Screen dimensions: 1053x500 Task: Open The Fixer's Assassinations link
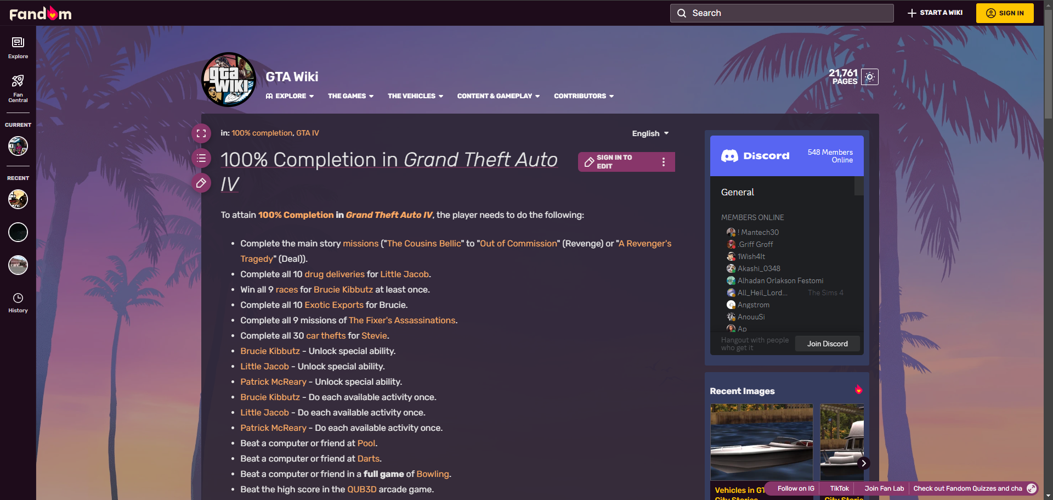pyautogui.click(x=402, y=320)
